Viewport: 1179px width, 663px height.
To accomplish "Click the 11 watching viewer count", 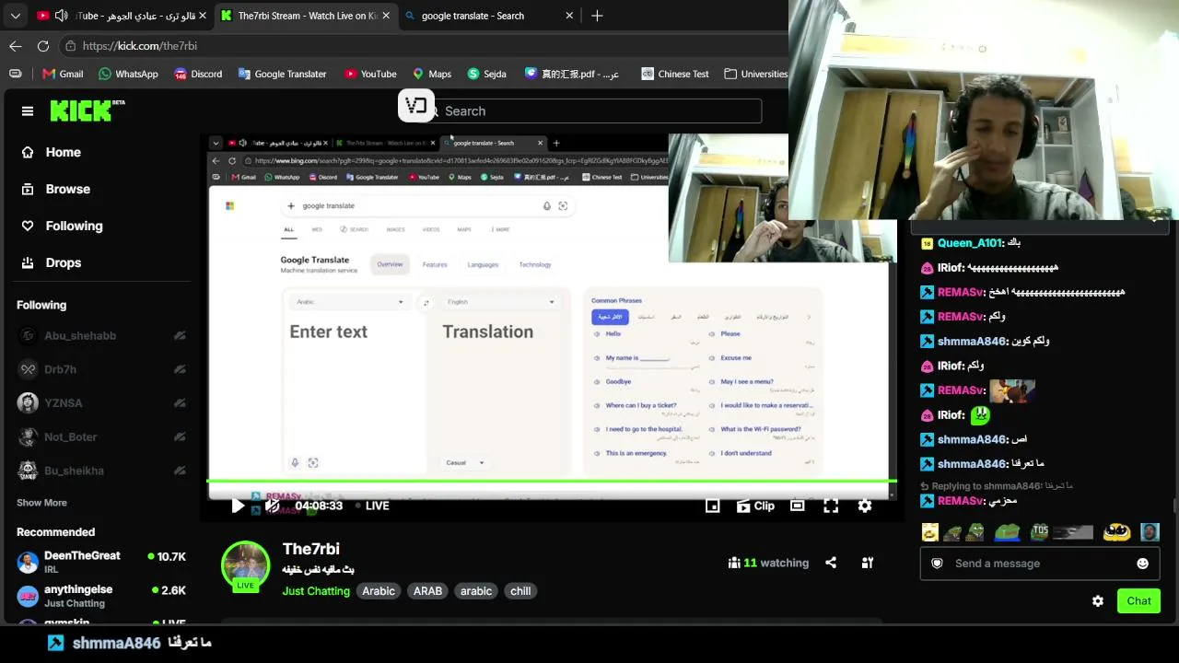I will click(768, 563).
